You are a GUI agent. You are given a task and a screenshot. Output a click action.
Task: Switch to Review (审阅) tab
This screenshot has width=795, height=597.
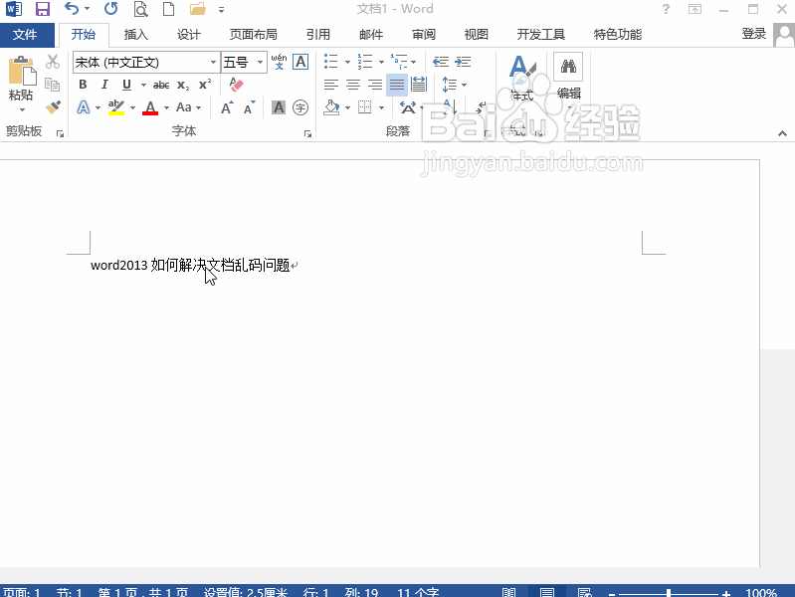[424, 35]
